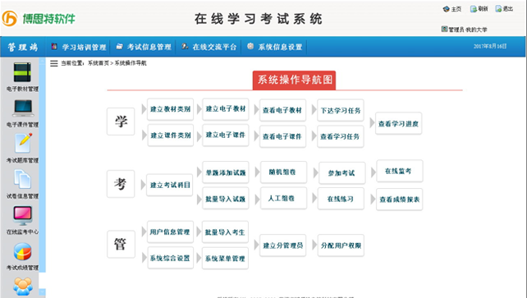Viewport: 527px width, 298px height.
Task: Click 分配用户权限 button
Action: pyautogui.click(x=341, y=245)
